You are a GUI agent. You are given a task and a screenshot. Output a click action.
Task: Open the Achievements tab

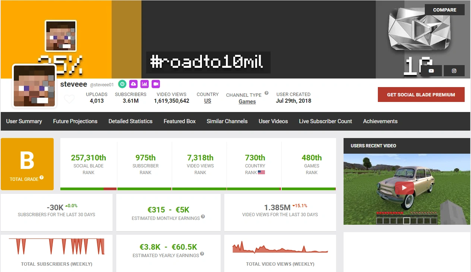380,121
